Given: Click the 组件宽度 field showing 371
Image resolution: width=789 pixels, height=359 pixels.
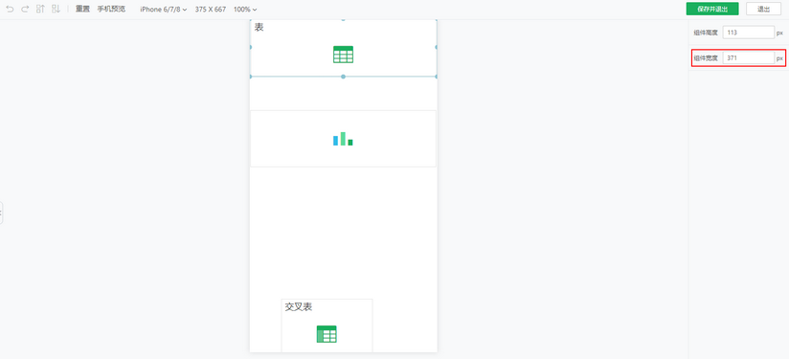Looking at the screenshot, I should coord(748,57).
